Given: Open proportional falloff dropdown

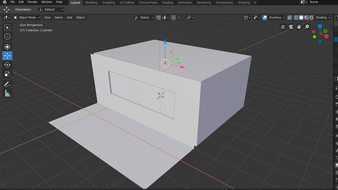Looking at the screenshot, I should (x=180, y=17).
